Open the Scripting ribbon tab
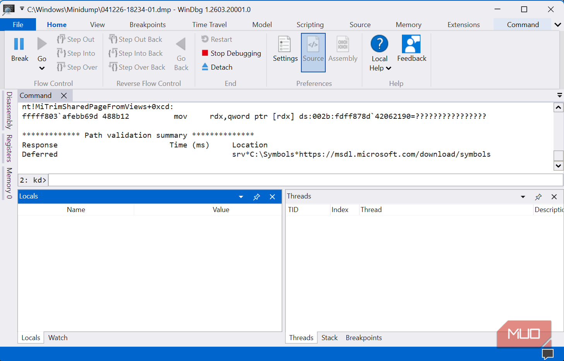The image size is (564, 361). (310, 24)
